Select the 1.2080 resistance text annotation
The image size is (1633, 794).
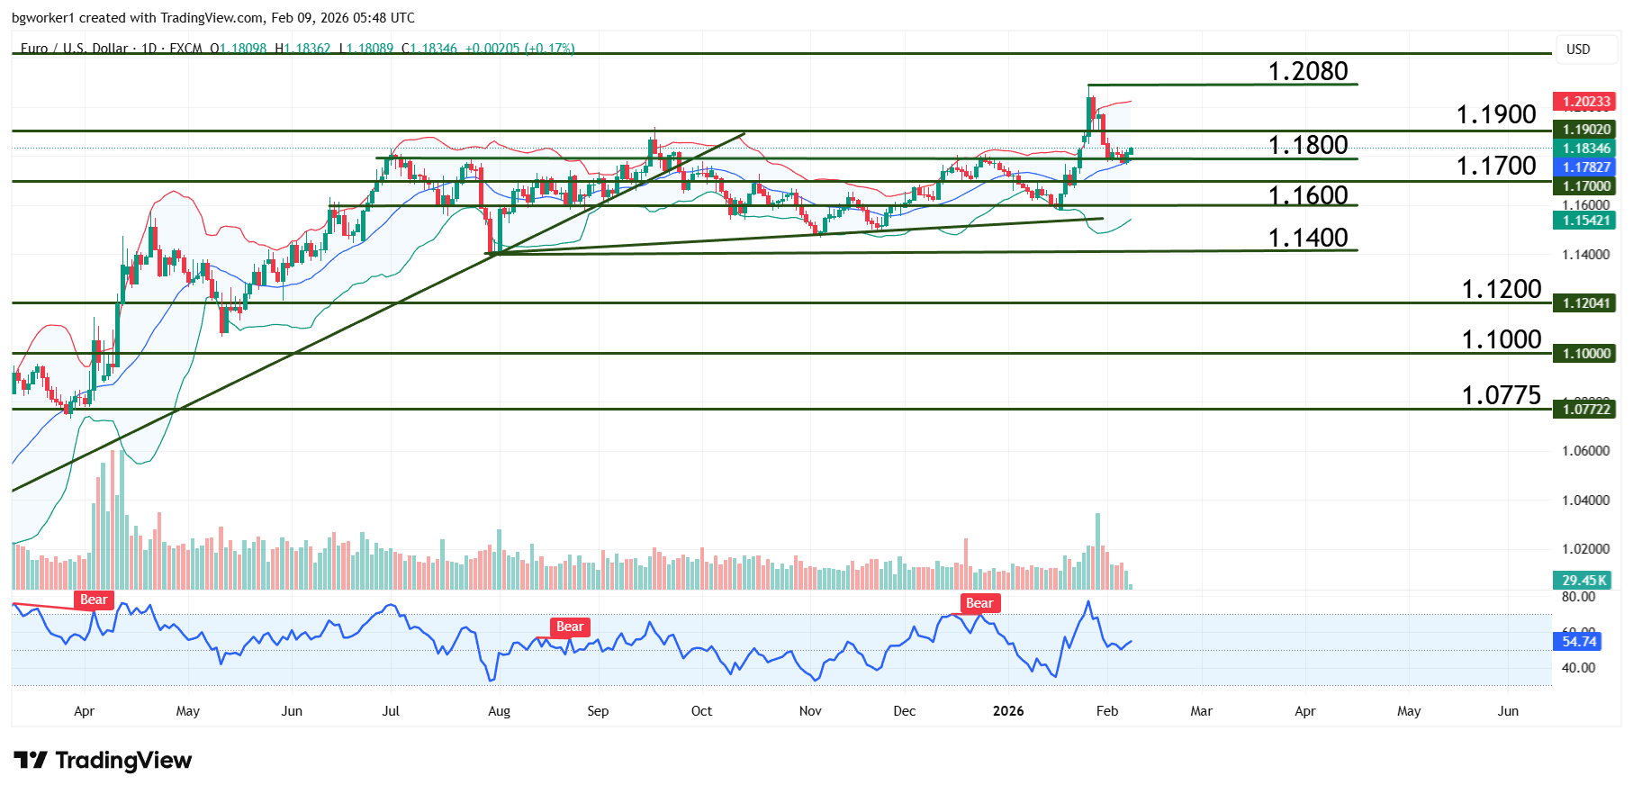click(1307, 71)
